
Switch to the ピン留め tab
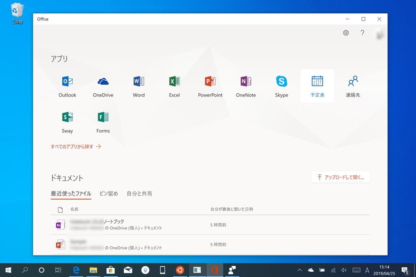pyautogui.click(x=109, y=193)
